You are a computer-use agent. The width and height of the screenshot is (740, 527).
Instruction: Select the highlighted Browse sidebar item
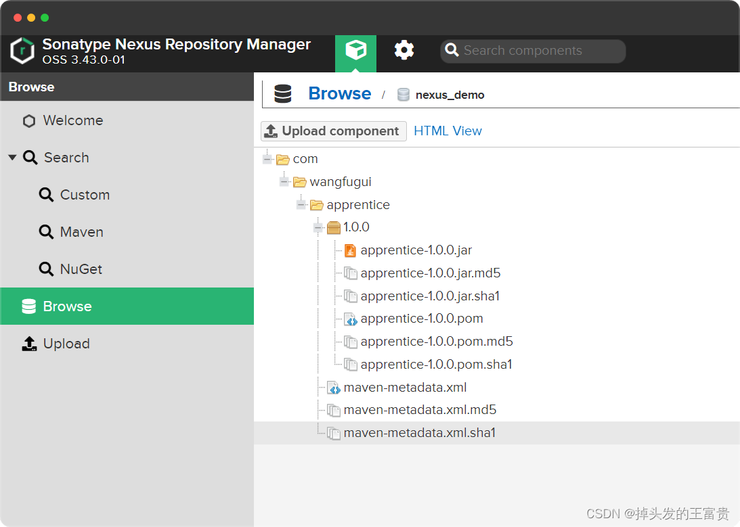click(127, 306)
